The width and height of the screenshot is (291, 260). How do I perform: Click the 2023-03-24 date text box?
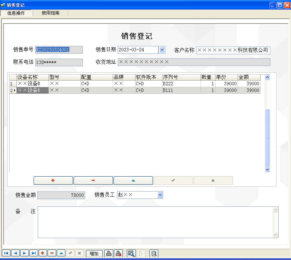point(138,50)
